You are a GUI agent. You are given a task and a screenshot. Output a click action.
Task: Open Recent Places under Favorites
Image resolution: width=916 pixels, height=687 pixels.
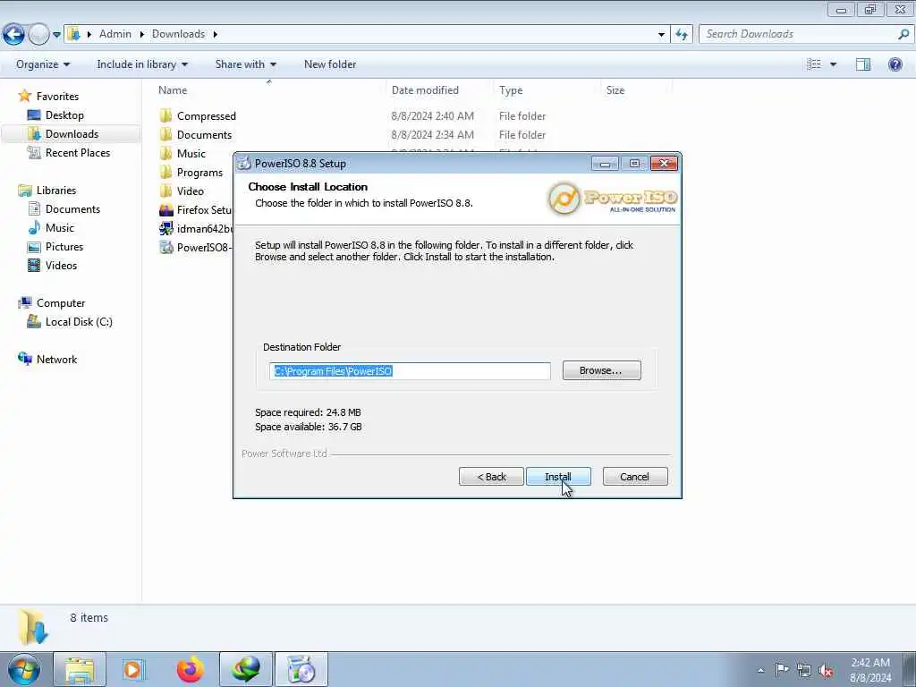pyautogui.click(x=78, y=152)
